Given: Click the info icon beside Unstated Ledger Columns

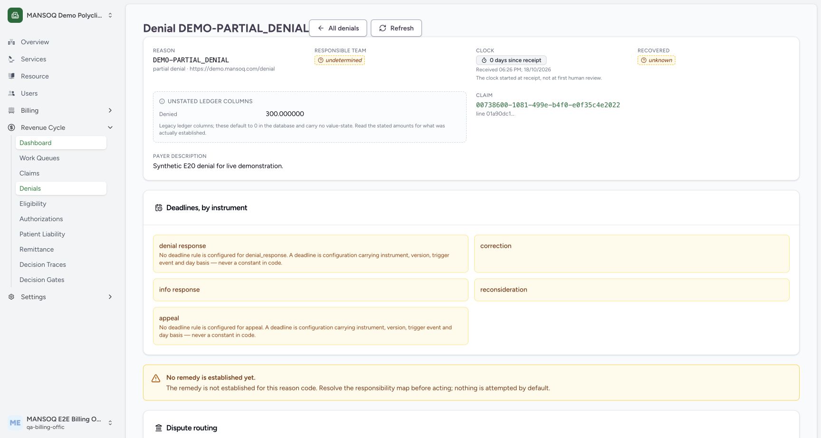Looking at the screenshot, I should [162, 101].
